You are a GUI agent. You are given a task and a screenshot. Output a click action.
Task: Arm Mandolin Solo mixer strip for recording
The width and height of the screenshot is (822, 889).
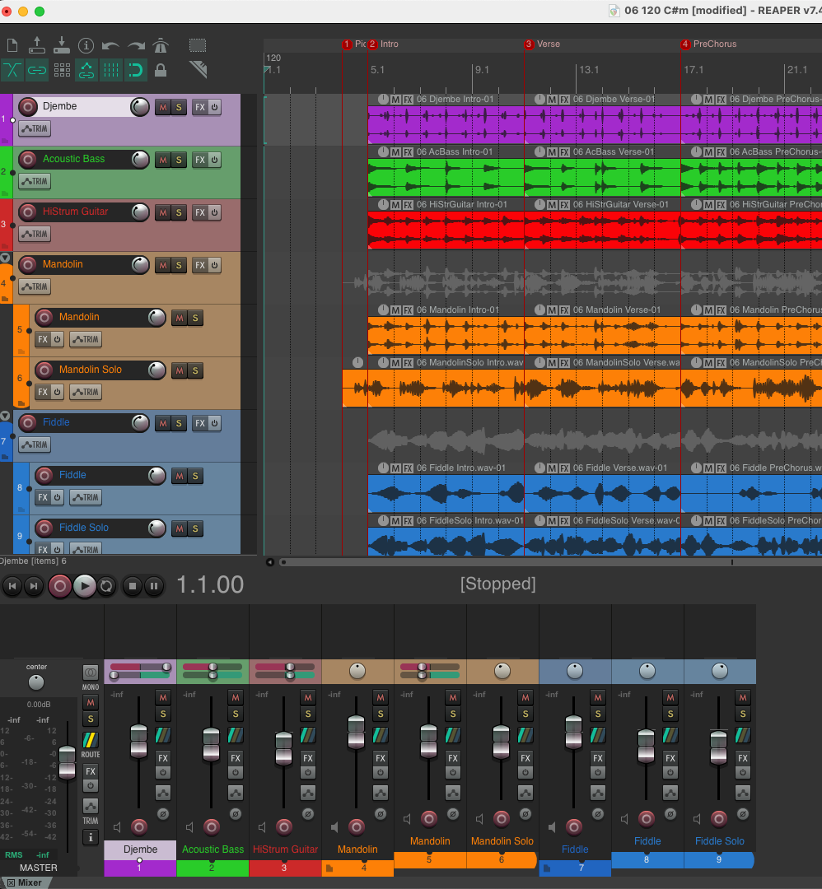coord(502,819)
